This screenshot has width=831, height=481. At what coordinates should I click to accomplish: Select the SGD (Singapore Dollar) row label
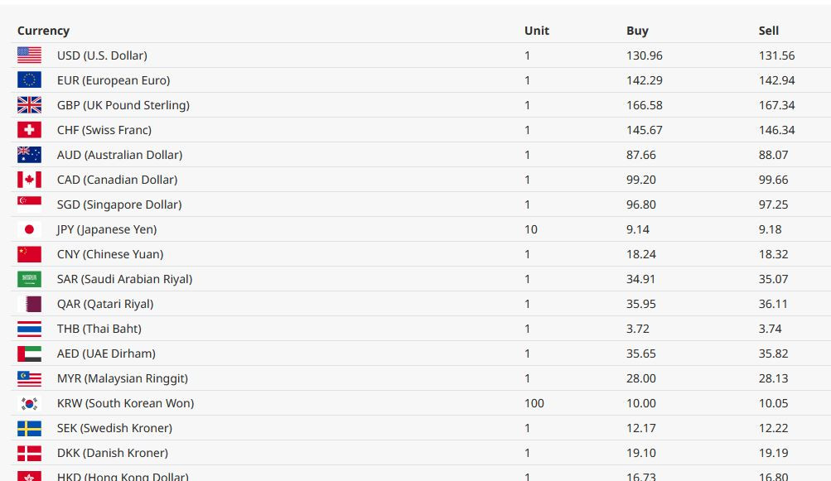point(119,204)
